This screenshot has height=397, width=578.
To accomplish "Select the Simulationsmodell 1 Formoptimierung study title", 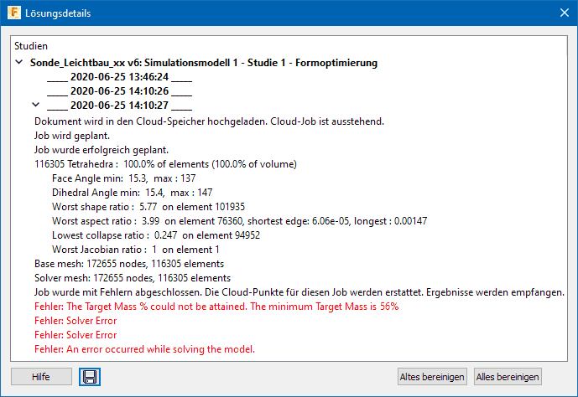I will [x=204, y=63].
